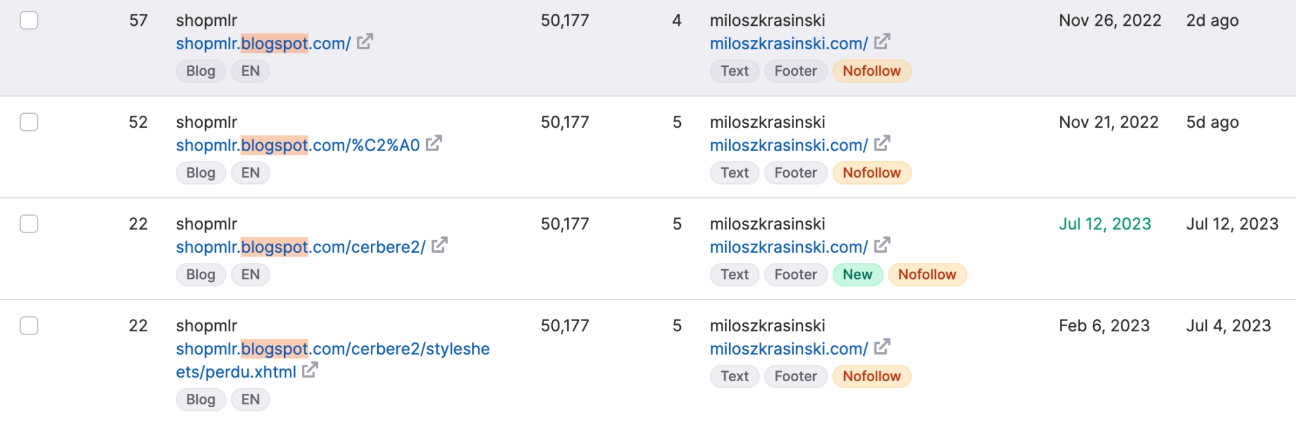The image size is (1296, 421).
Task: Open external link icon after perdu.xhtml URL
Action: coord(310,370)
